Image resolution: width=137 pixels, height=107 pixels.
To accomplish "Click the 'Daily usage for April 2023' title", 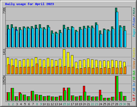I will click(x=29, y=4).
